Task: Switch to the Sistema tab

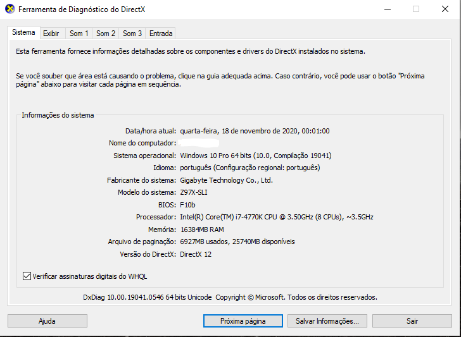Action: click(x=23, y=32)
